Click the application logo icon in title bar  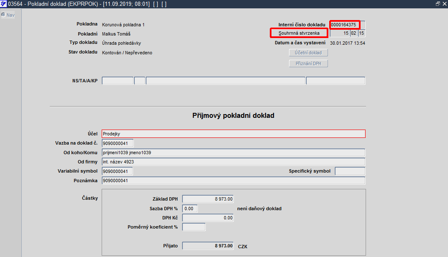[3, 4]
